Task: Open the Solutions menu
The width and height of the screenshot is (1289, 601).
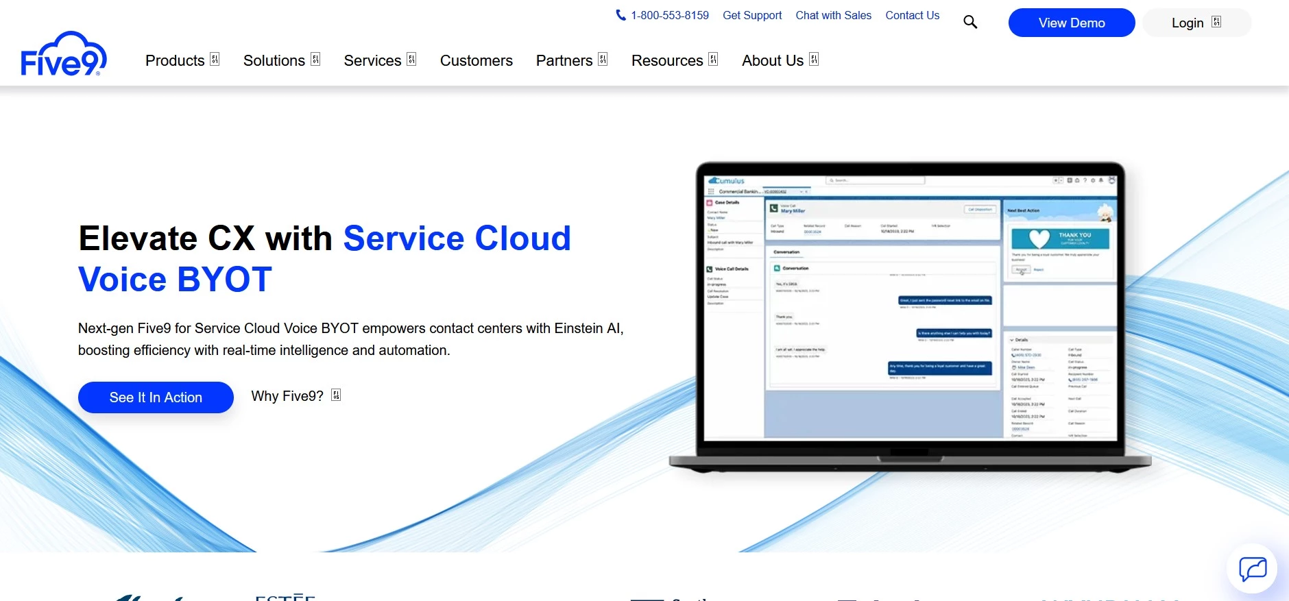Action: (274, 60)
